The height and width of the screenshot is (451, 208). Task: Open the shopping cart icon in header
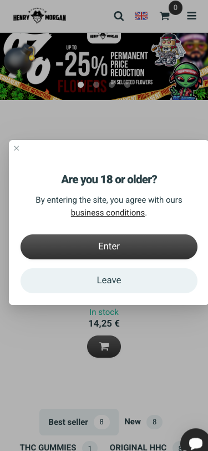(165, 16)
